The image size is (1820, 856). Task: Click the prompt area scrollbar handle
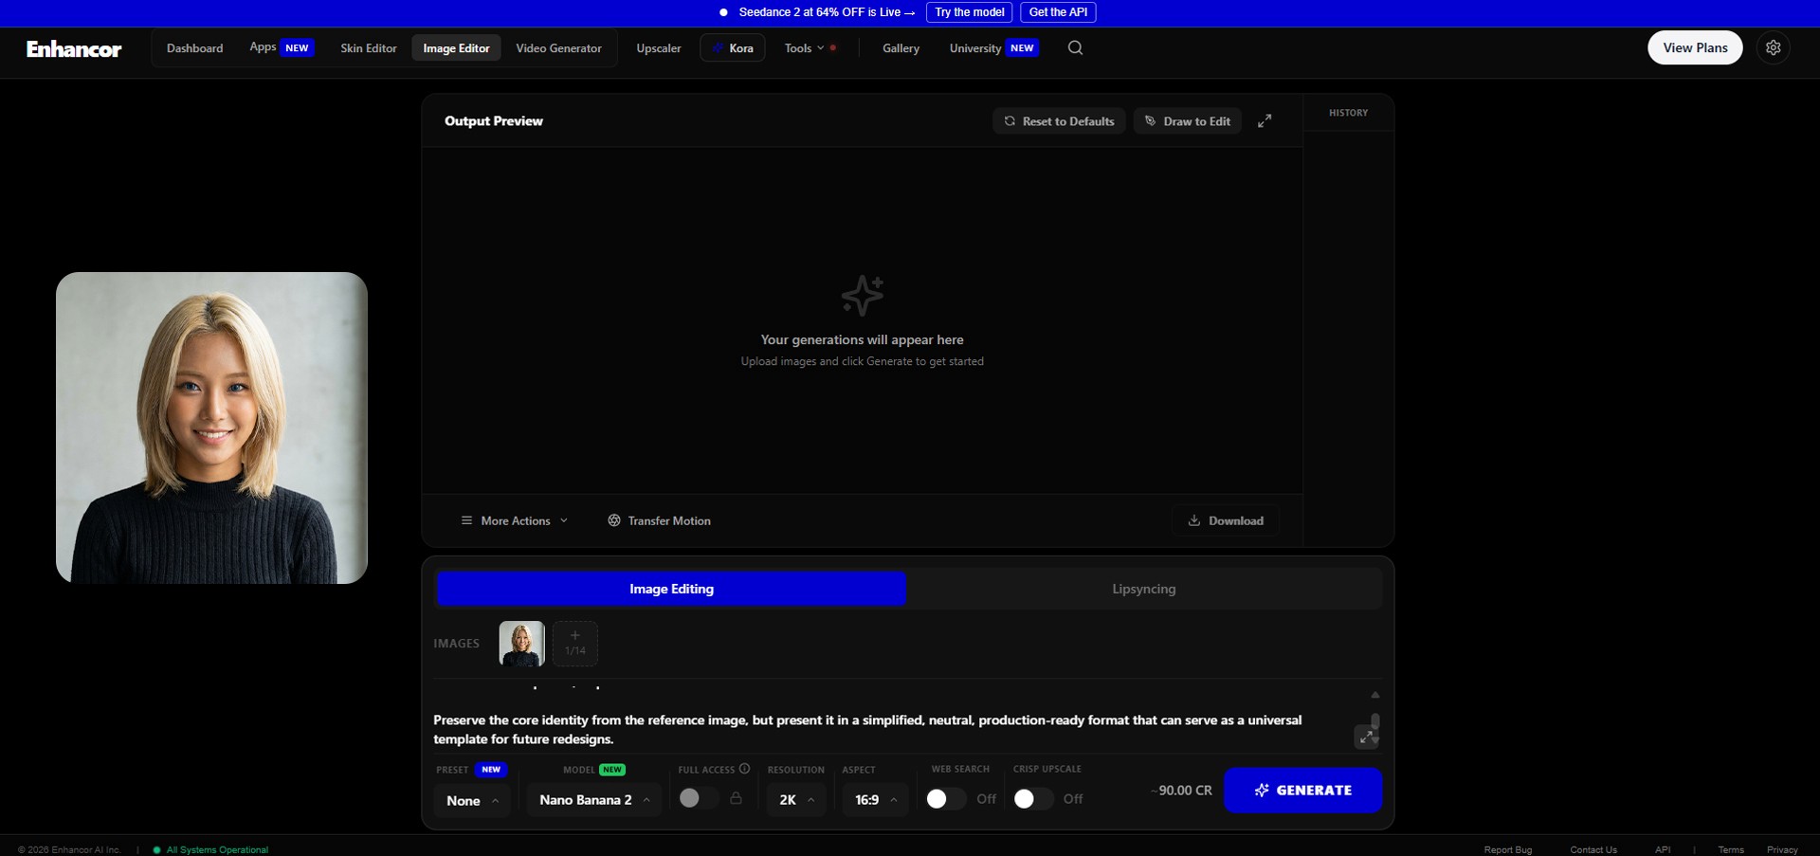pos(1375,721)
